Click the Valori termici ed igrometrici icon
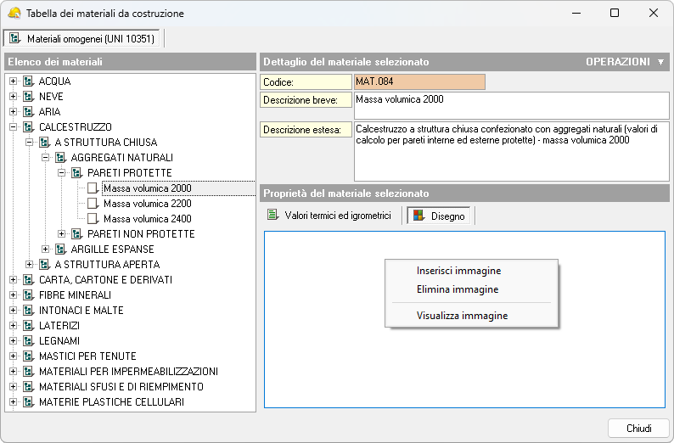The image size is (674, 443). [272, 216]
